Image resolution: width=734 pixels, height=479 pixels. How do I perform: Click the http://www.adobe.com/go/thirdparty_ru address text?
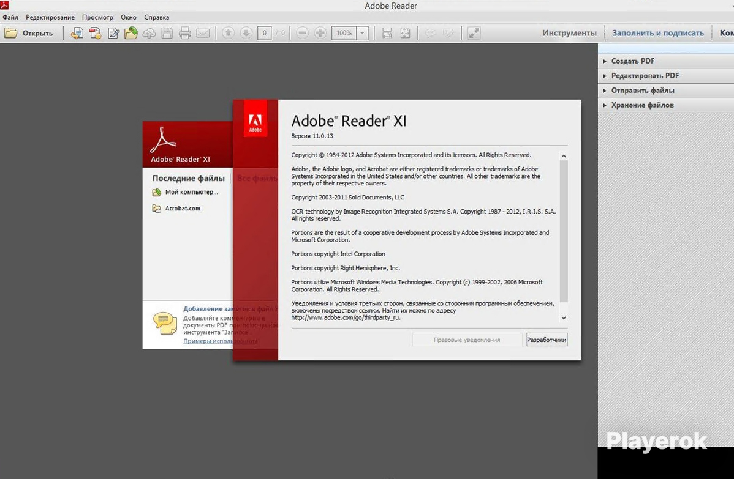coord(346,317)
